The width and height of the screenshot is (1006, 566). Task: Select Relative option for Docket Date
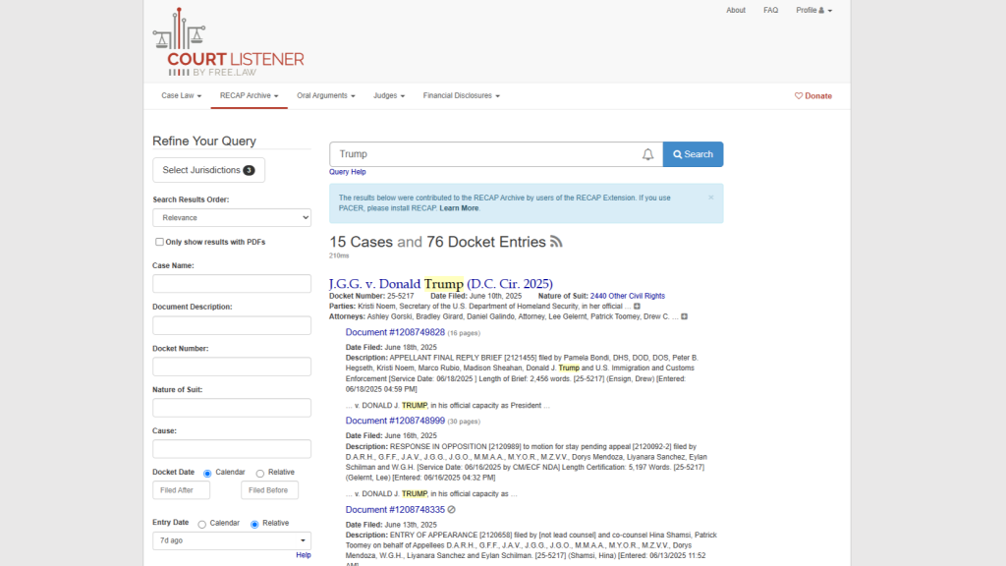(x=260, y=473)
